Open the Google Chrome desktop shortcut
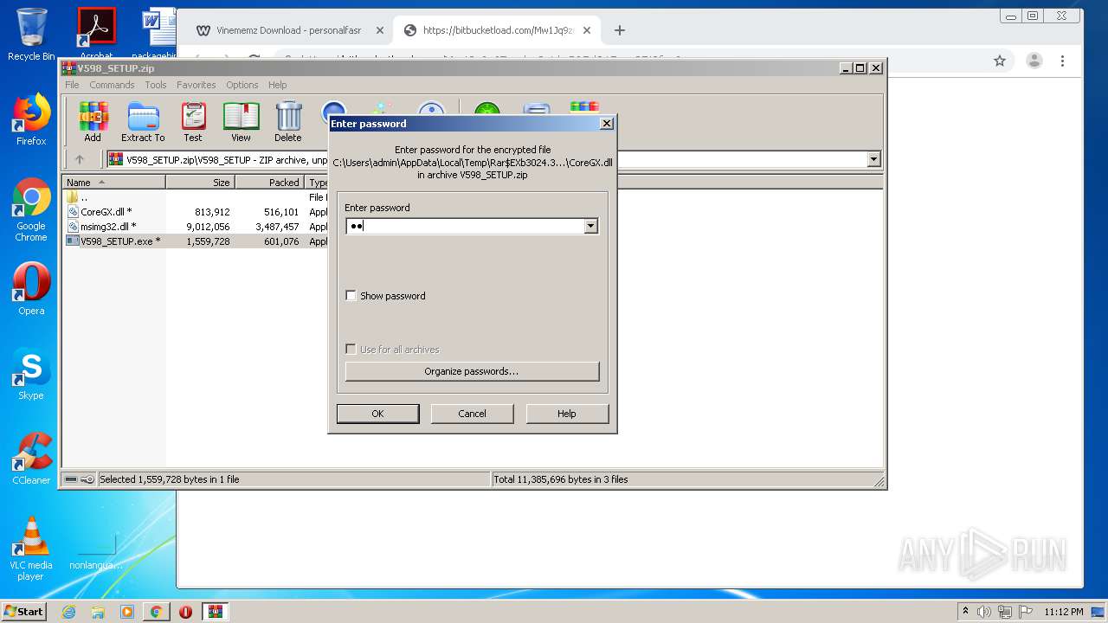 pyautogui.click(x=31, y=209)
